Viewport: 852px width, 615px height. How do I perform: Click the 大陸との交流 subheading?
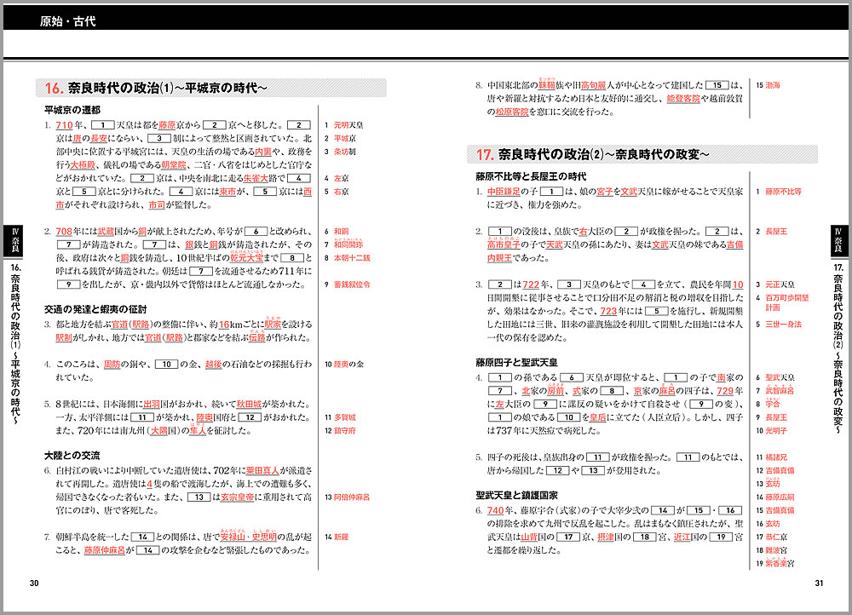[x=74, y=455]
